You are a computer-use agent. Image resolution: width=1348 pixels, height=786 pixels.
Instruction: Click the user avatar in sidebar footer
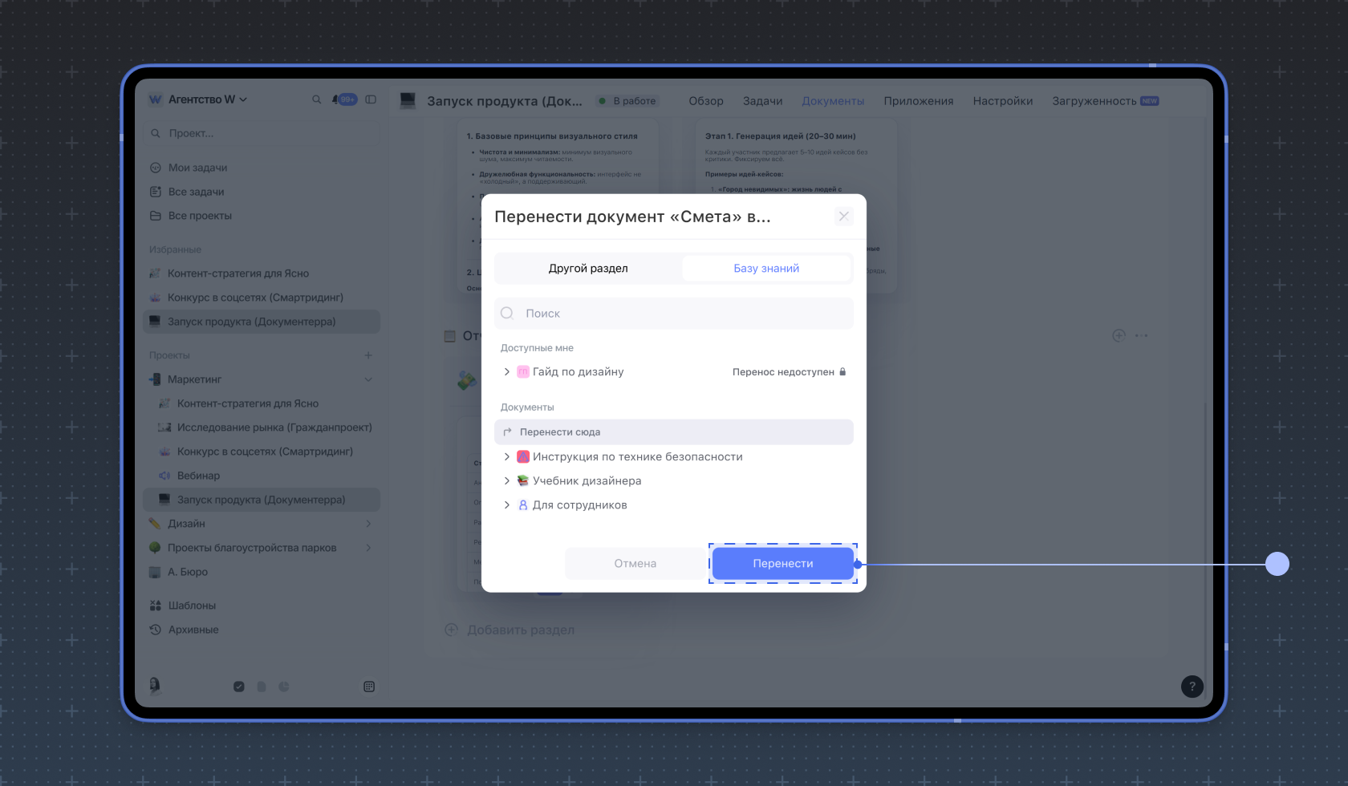(155, 686)
